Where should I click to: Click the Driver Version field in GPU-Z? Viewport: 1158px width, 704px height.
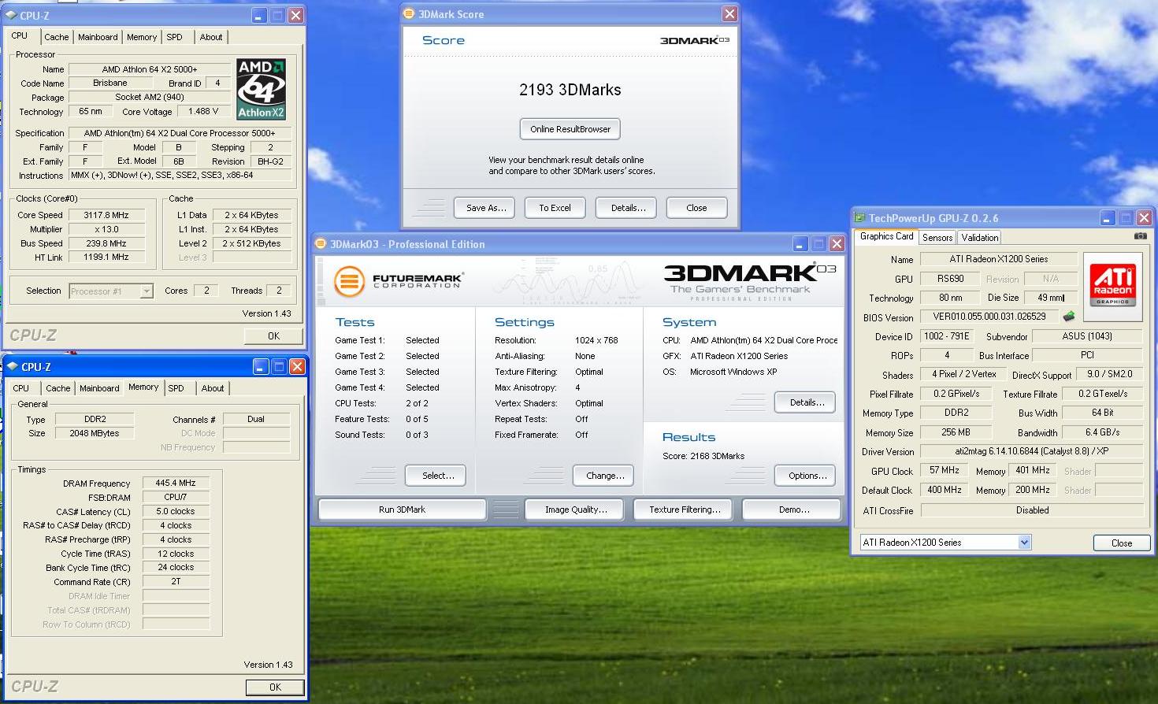(1031, 451)
